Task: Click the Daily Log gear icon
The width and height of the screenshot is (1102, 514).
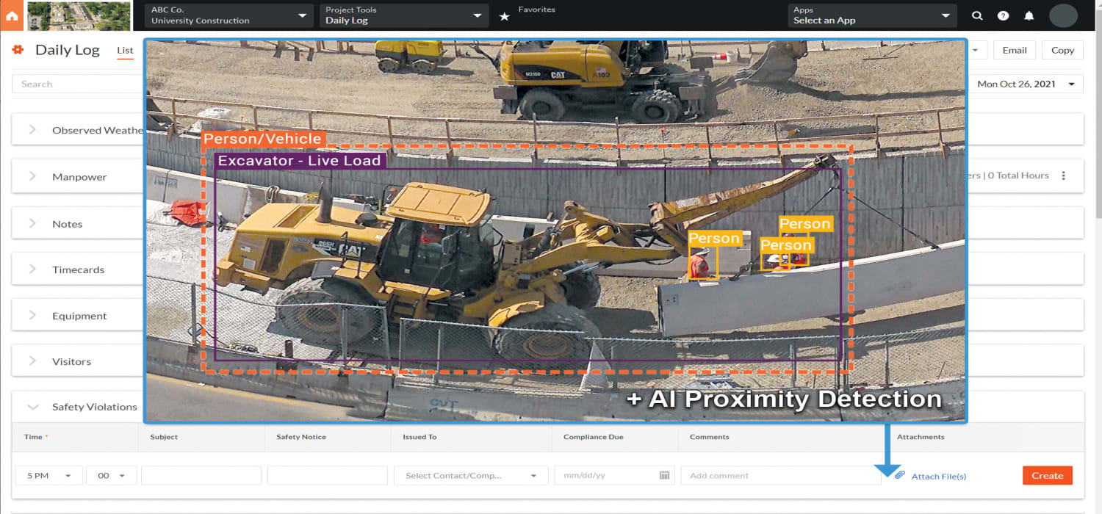Action: click(x=18, y=49)
